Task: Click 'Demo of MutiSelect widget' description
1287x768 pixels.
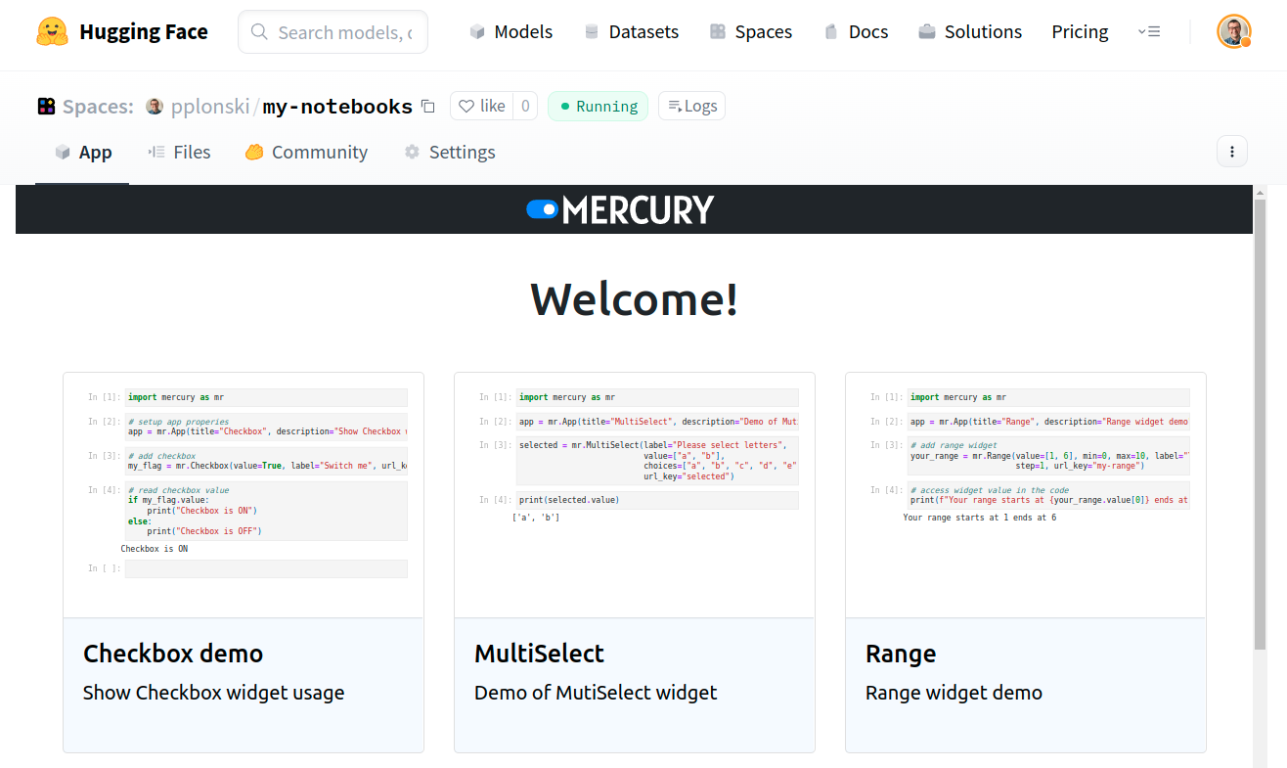Action: (x=596, y=693)
